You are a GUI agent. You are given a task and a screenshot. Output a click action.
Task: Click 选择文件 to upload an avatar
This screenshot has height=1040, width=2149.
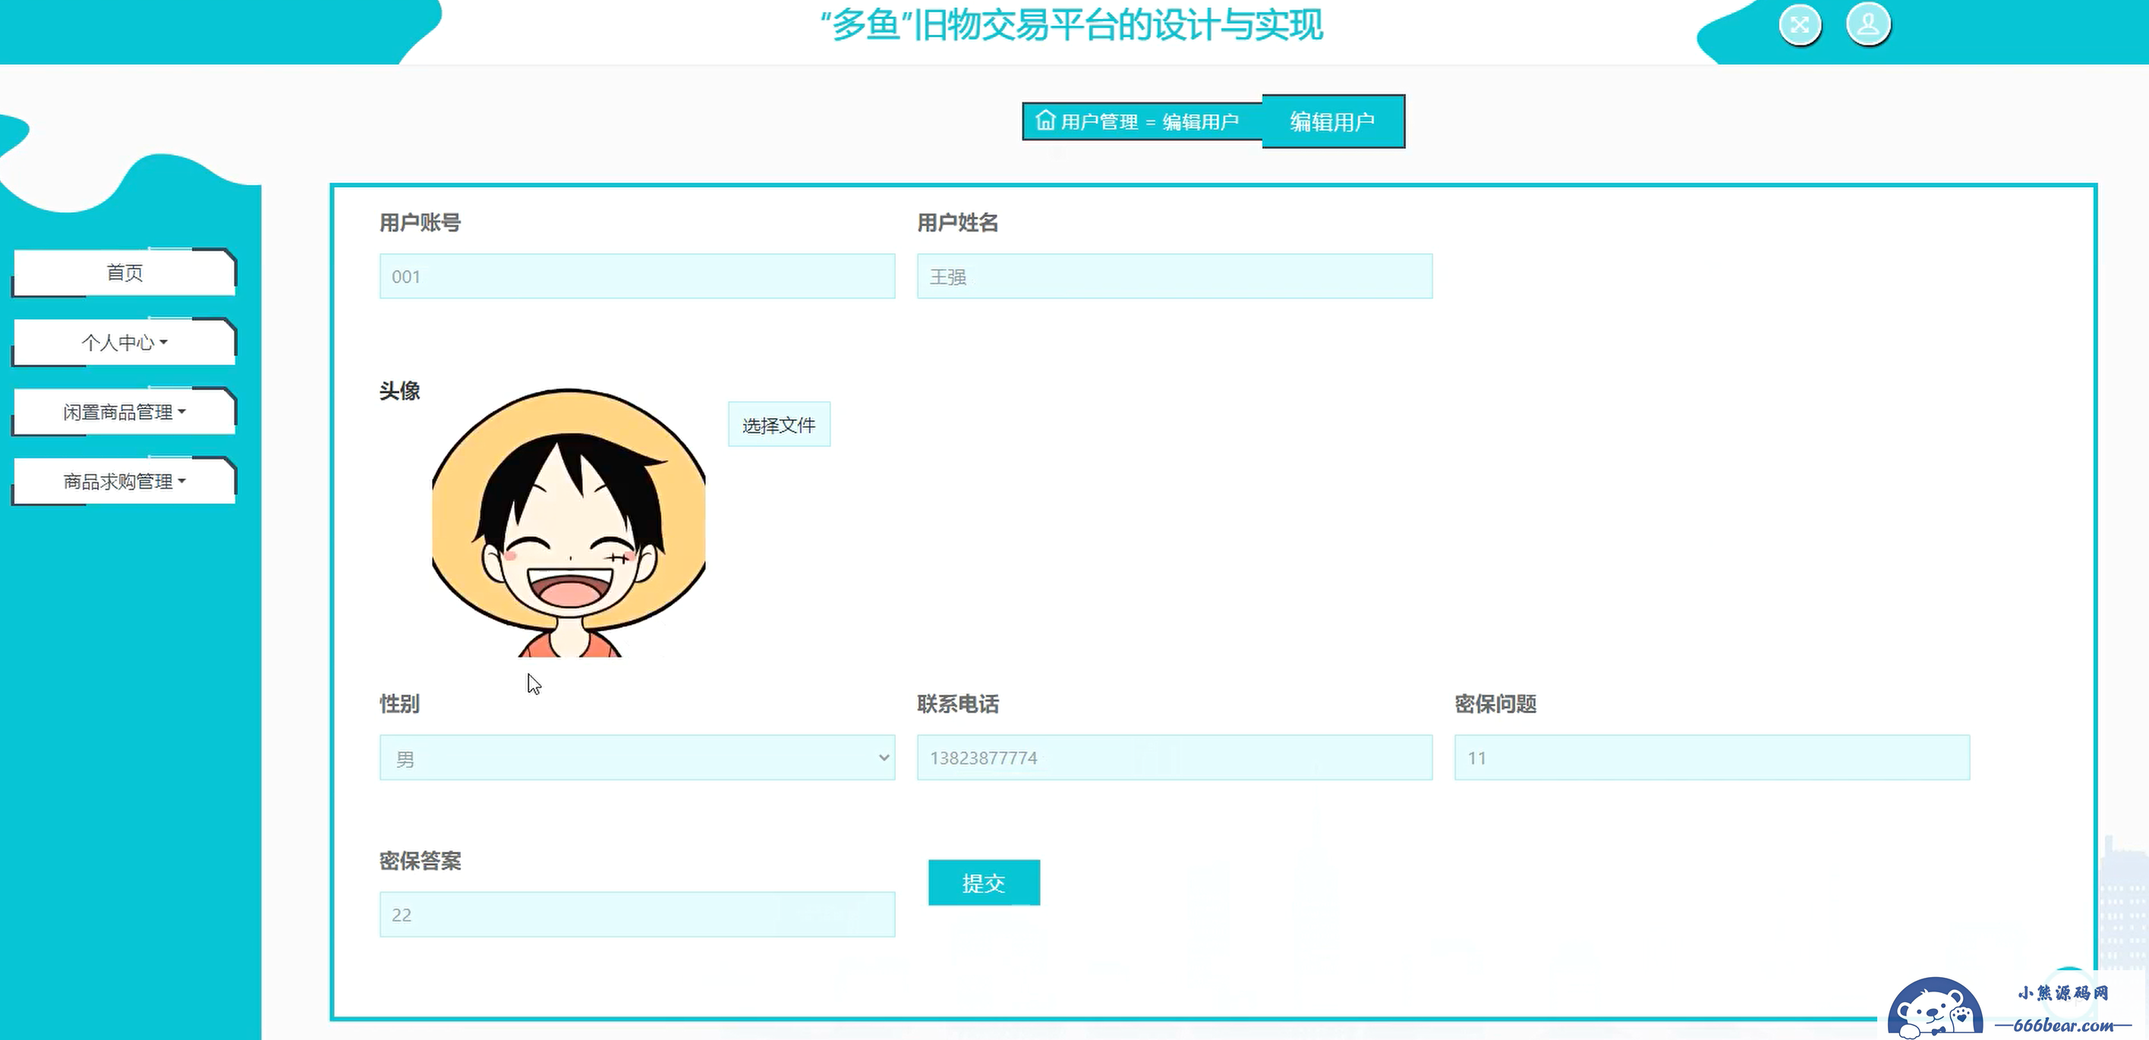pyautogui.click(x=779, y=425)
